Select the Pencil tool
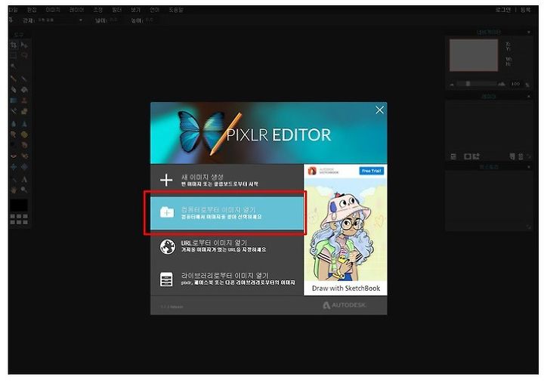Viewport: 544px width, 383px height. click(14, 79)
